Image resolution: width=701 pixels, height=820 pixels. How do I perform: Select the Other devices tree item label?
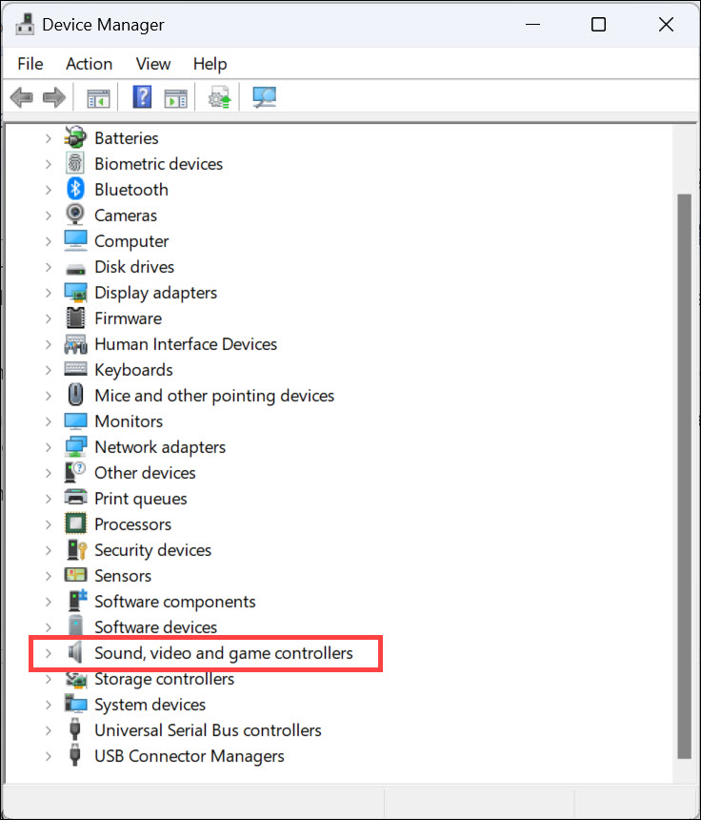145,473
